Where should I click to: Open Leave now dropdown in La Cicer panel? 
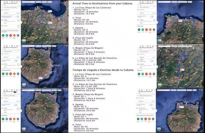click(6, 13)
